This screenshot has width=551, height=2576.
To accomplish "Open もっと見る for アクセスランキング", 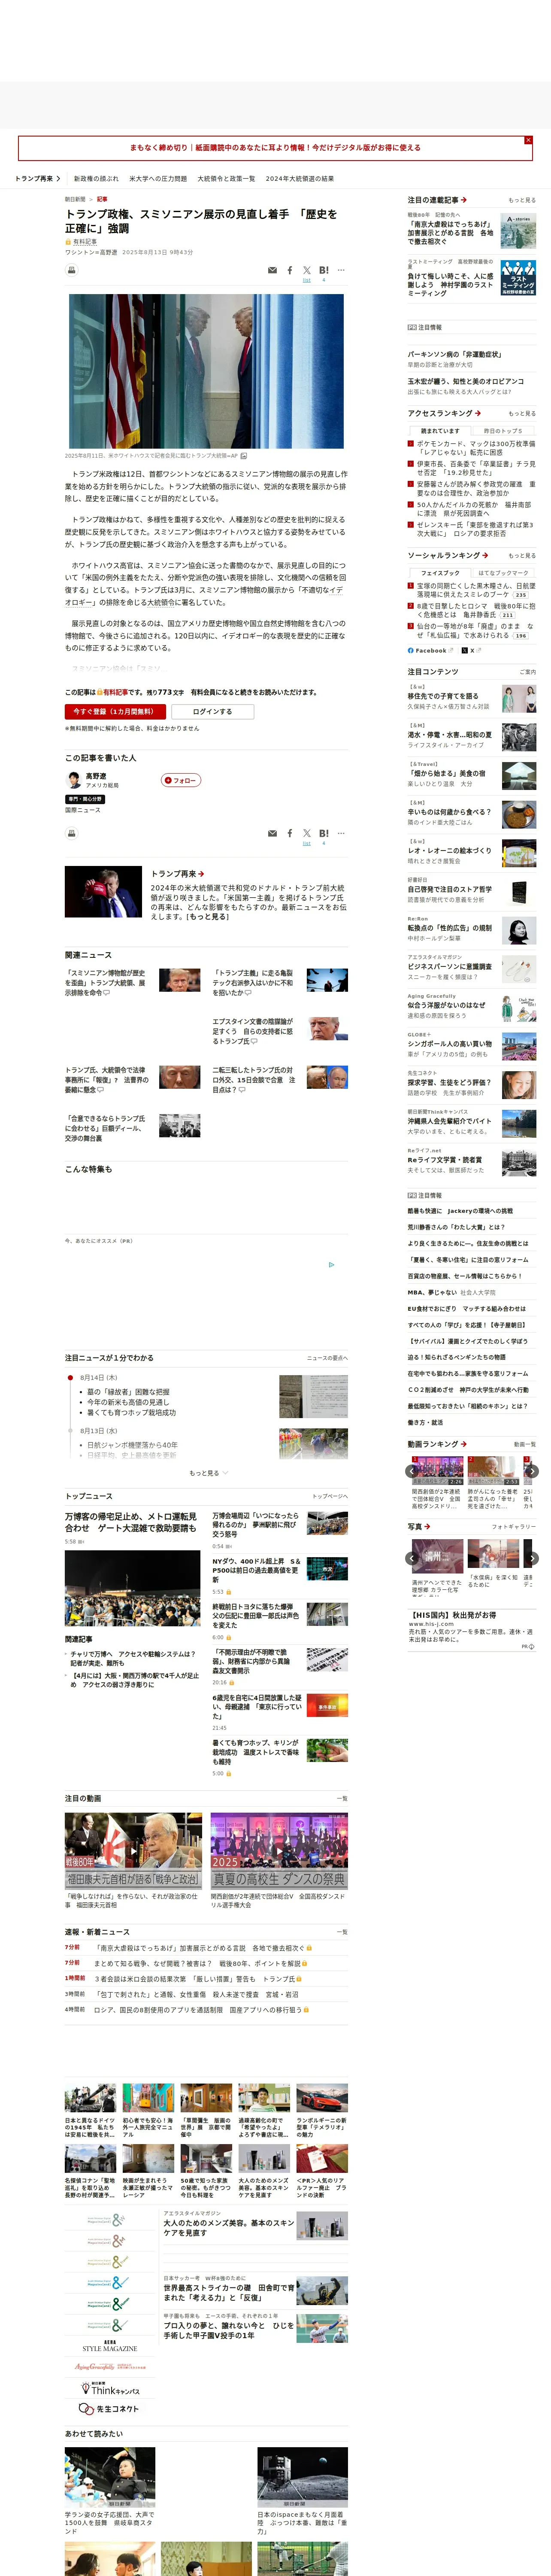I will [522, 413].
